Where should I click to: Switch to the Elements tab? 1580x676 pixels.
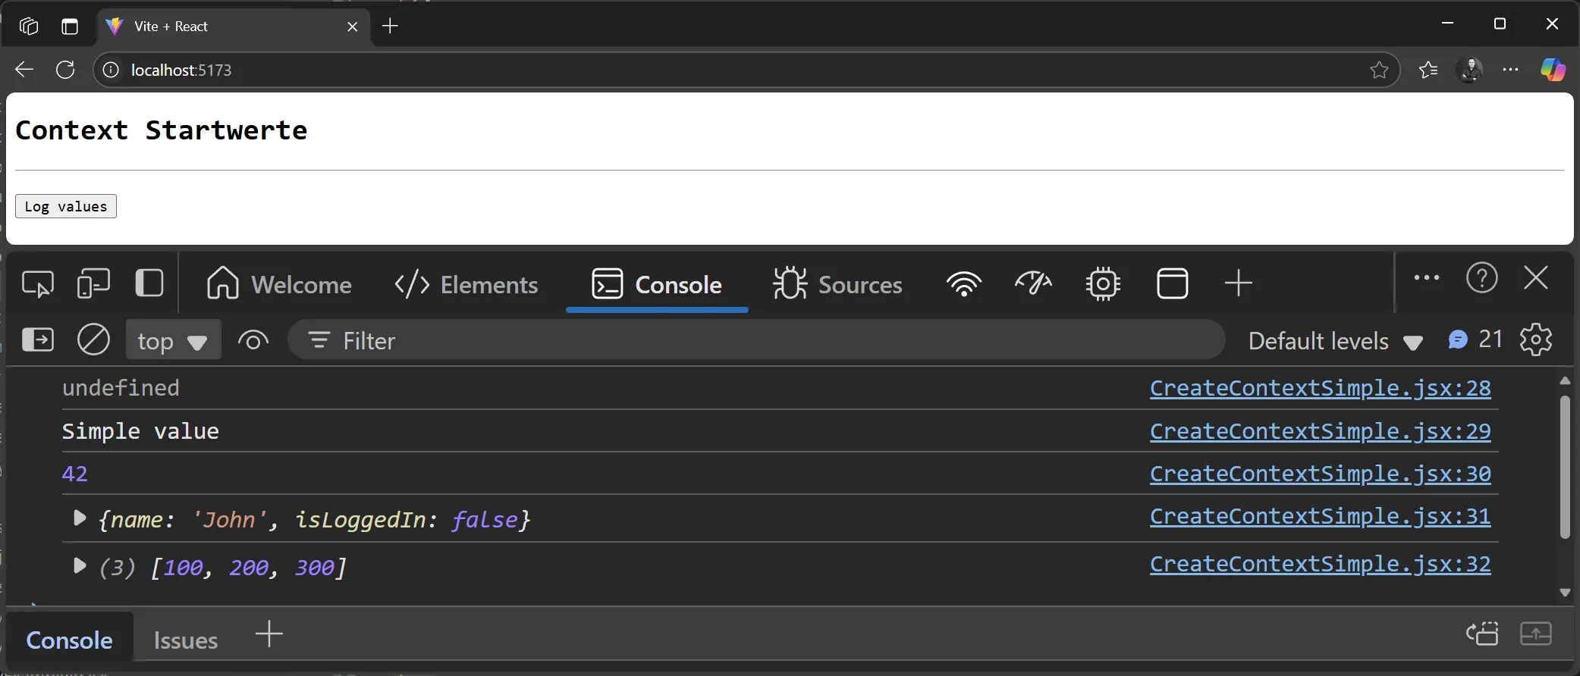click(x=466, y=284)
